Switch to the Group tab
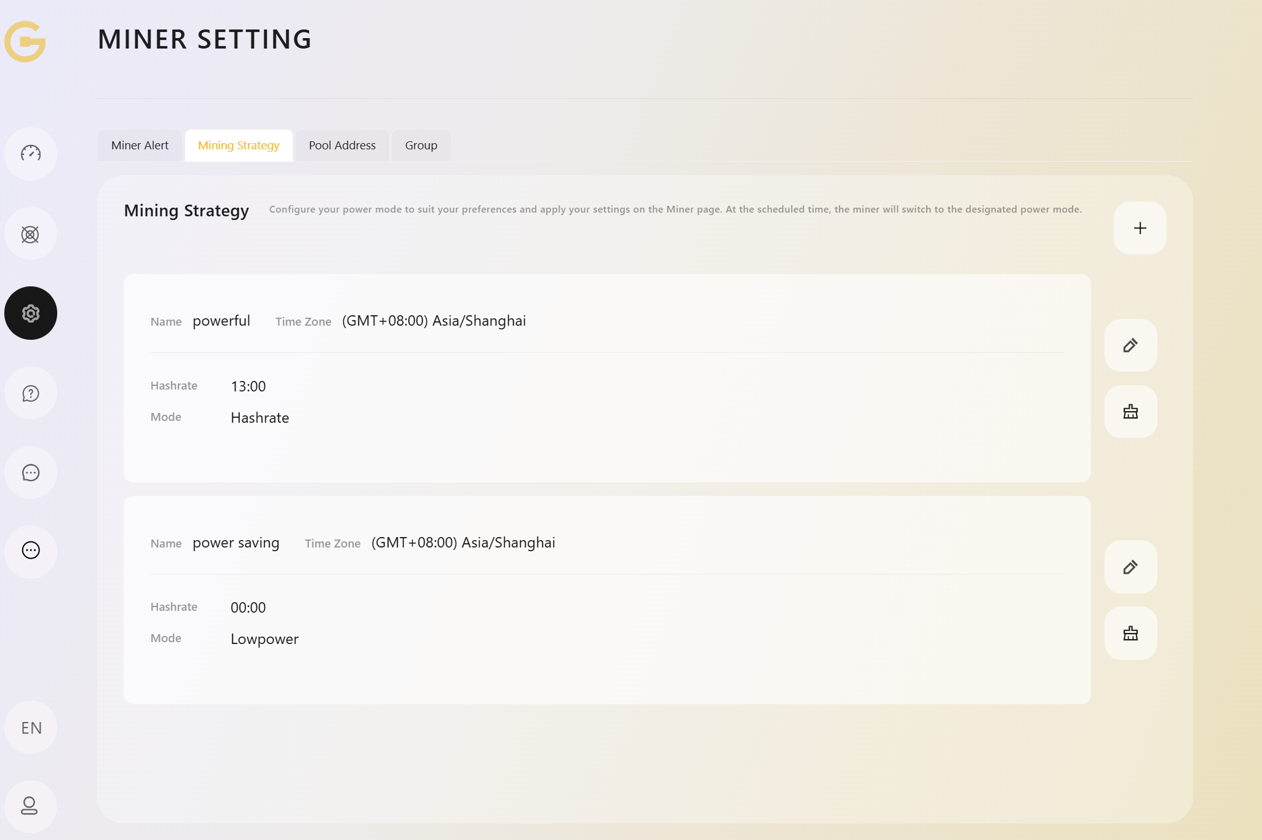Viewport: 1262px width, 840px height. 421,145
